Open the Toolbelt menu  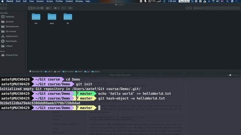[x=69, y=1]
